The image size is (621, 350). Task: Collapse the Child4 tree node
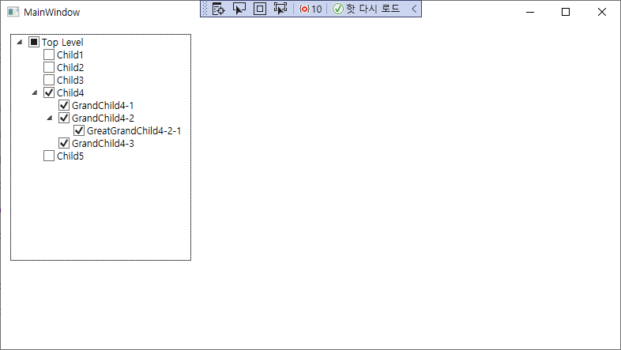35,92
